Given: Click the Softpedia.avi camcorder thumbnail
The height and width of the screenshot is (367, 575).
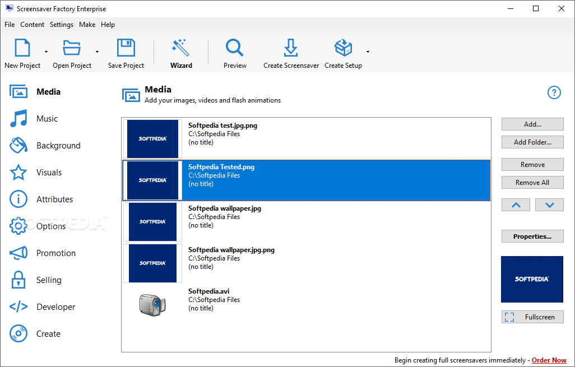Looking at the screenshot, I should pyautogui.click(x=152, y=305).
